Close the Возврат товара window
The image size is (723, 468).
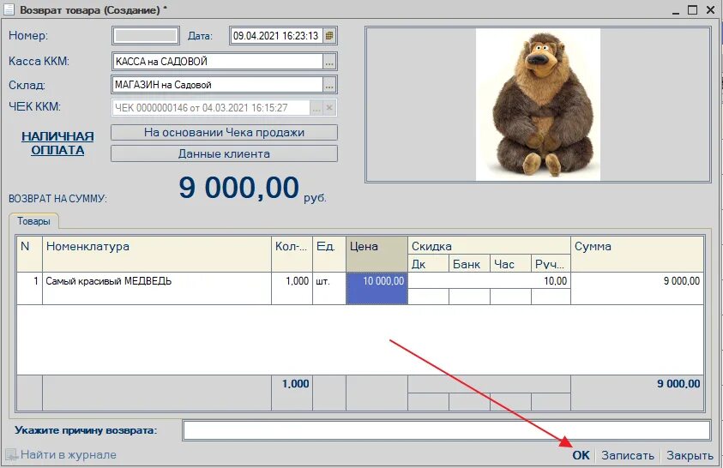[x=710, y=9]
